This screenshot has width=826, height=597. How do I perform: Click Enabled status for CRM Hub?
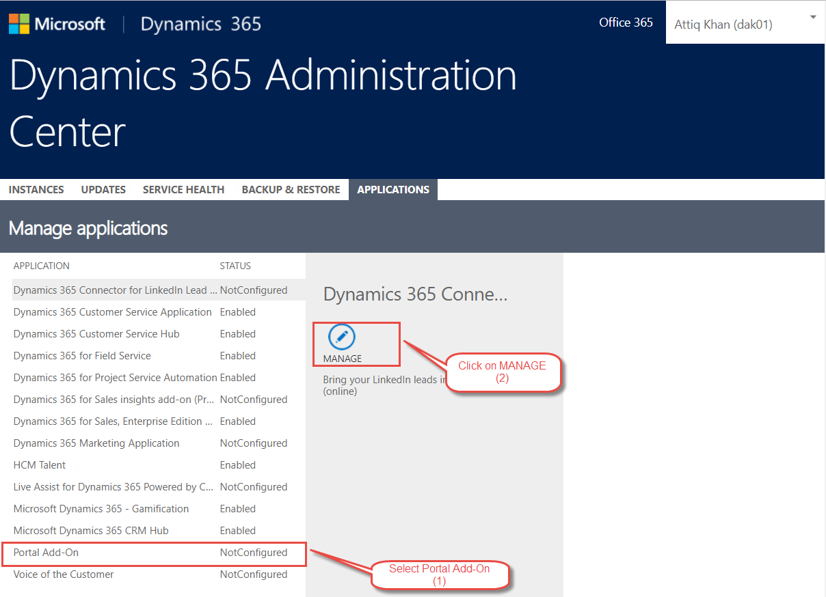click(x=238, y=531)
